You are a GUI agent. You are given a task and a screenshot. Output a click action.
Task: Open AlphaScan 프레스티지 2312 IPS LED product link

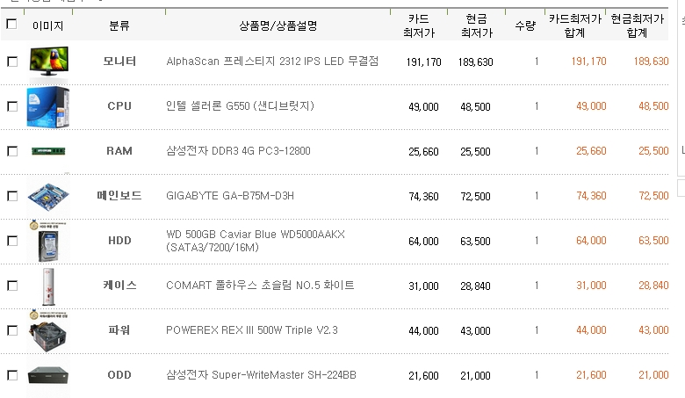[x=272, y=62]
